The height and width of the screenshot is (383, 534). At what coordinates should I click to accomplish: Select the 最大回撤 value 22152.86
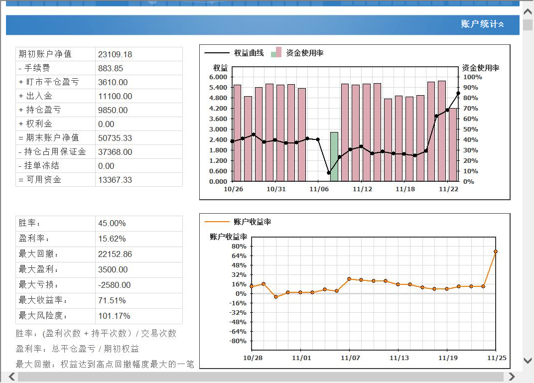tap(115, 255)
